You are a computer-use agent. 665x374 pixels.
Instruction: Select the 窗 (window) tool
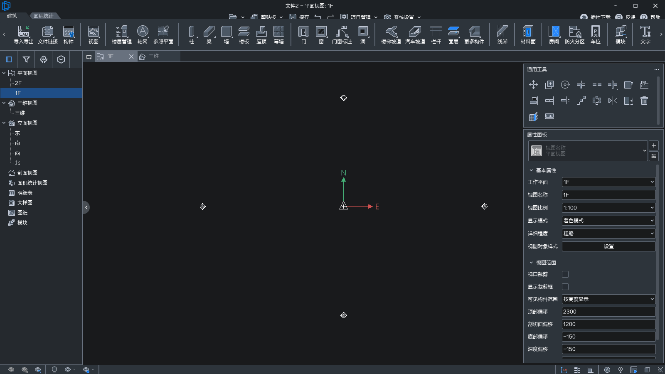point(321,34)
